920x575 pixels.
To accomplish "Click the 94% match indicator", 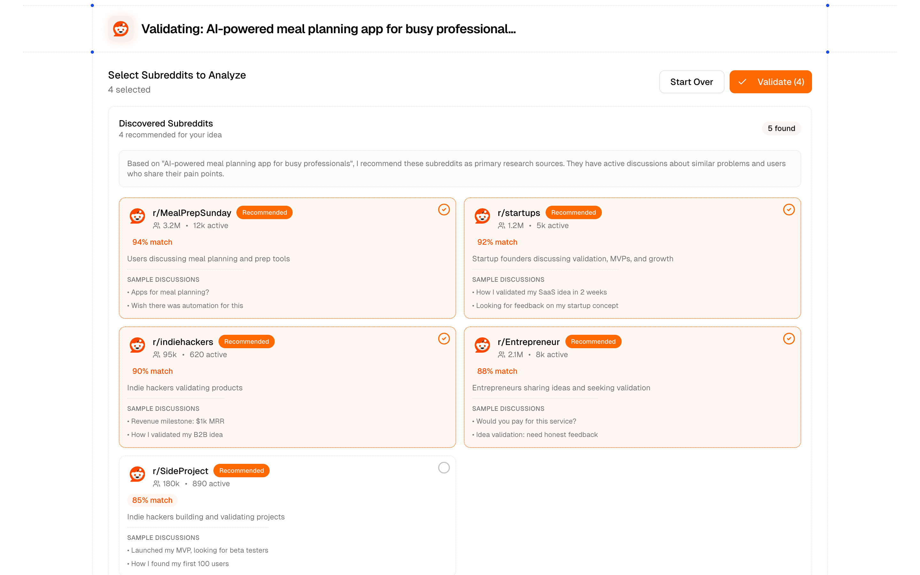I will pyautogui.click(x=152, y=242).
